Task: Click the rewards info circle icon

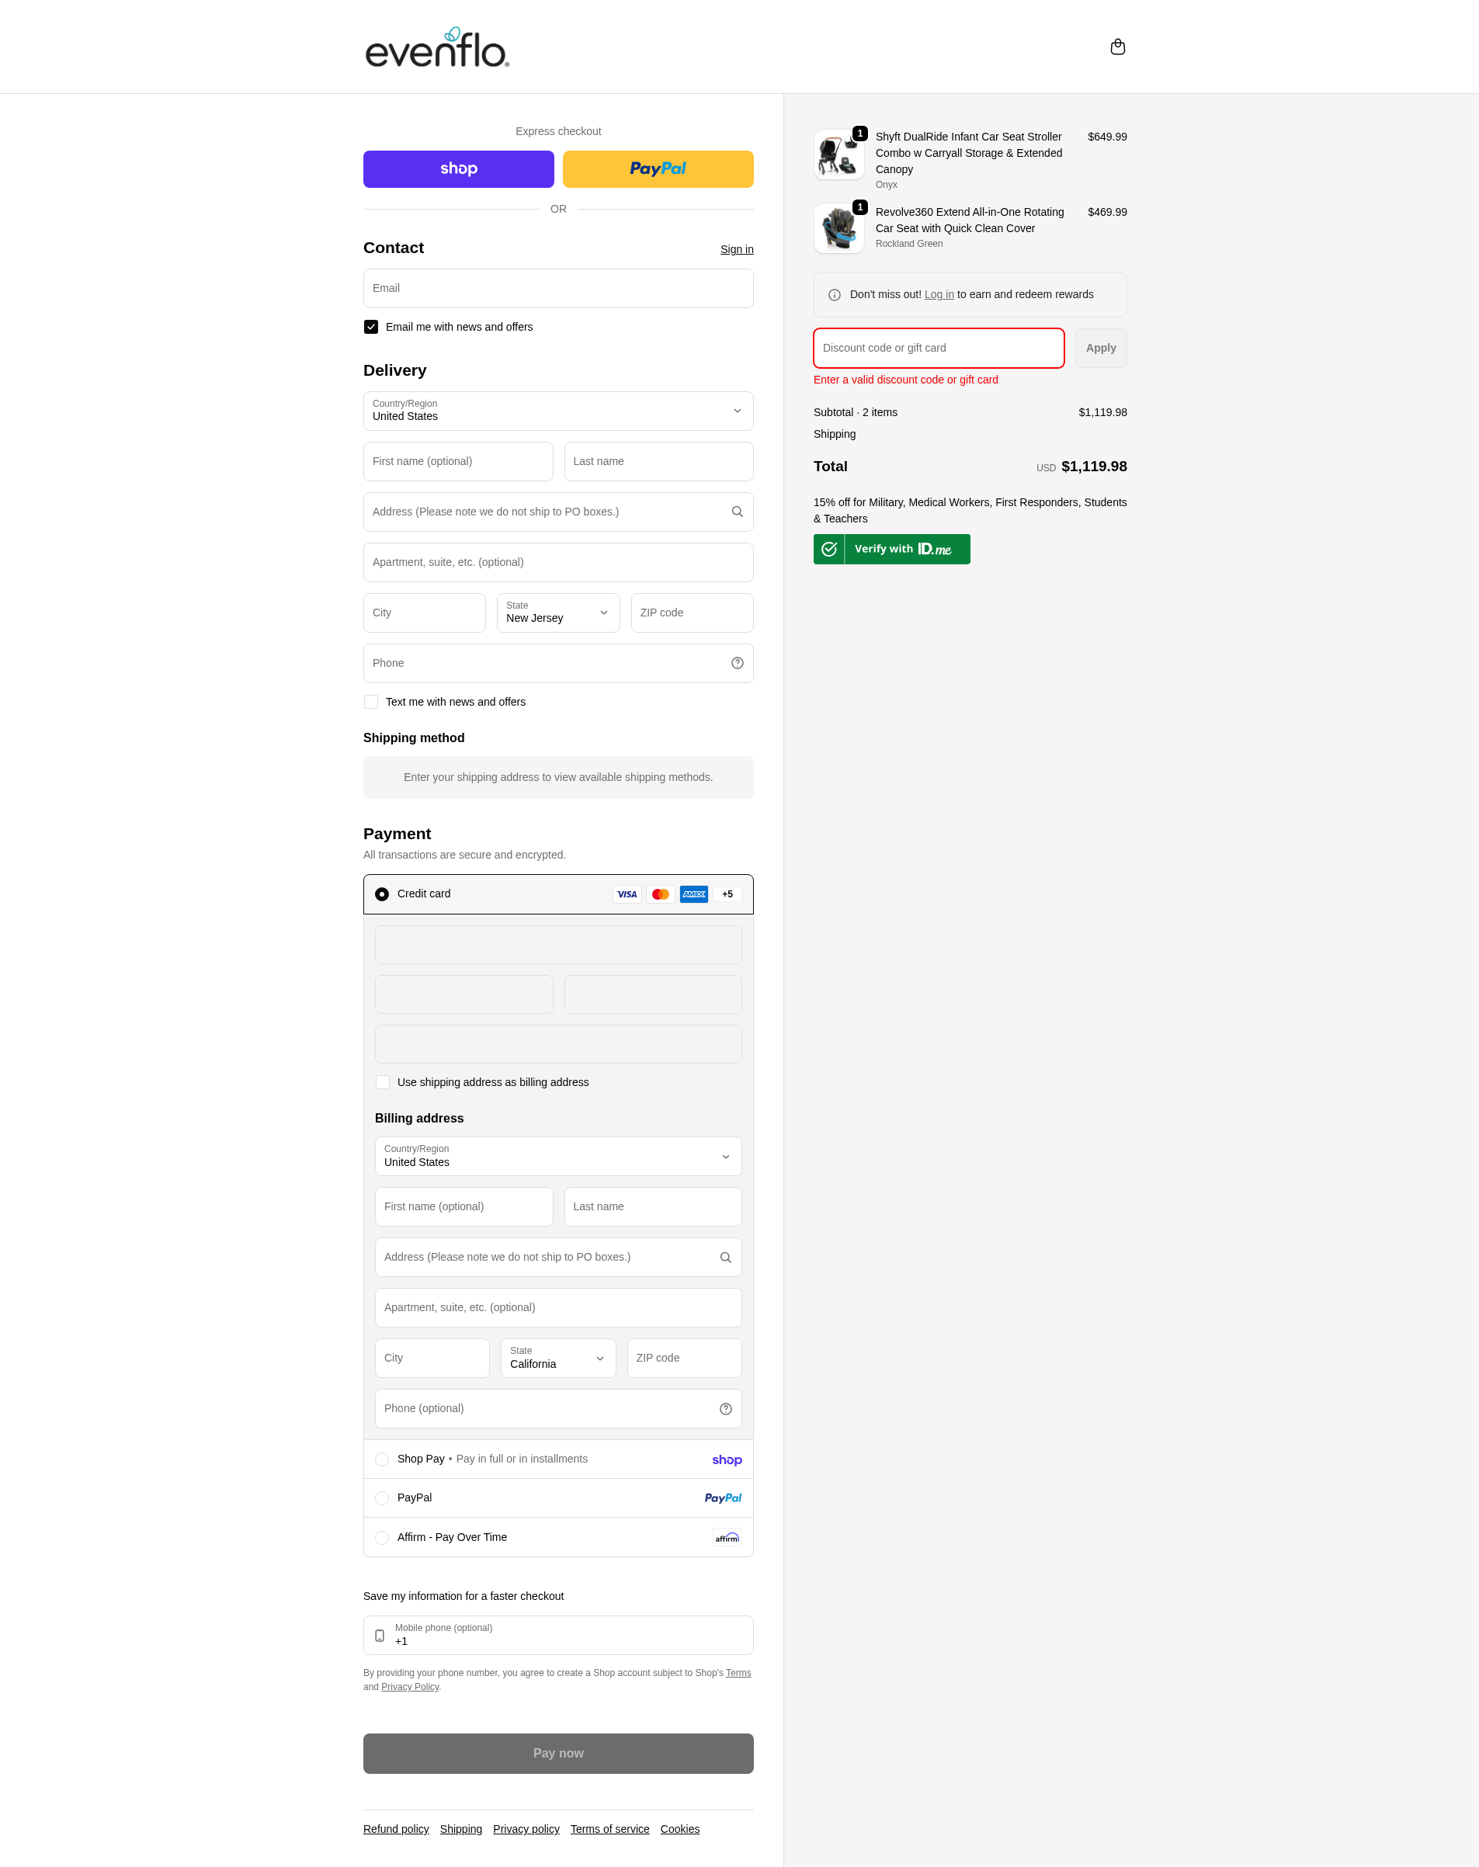Action: coord(834,295)
